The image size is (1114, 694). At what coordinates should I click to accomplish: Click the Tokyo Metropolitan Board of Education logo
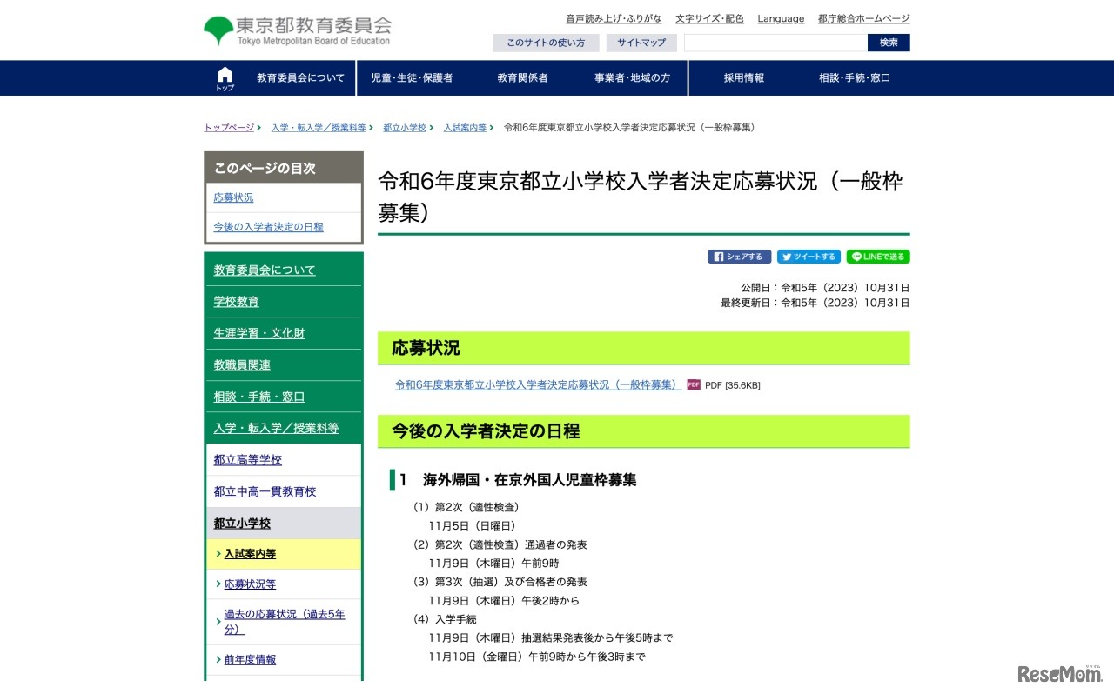298,30
